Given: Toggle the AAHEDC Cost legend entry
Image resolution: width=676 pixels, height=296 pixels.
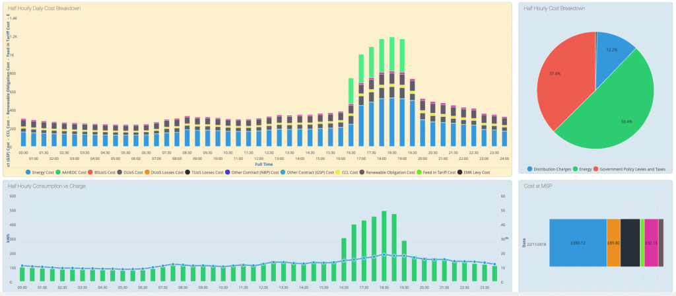Looking at the screenshot, I should click(x=73, y=172).
